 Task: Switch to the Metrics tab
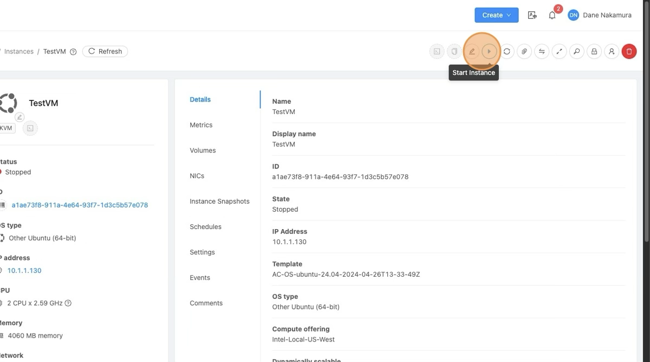click(x=201, y=125)
